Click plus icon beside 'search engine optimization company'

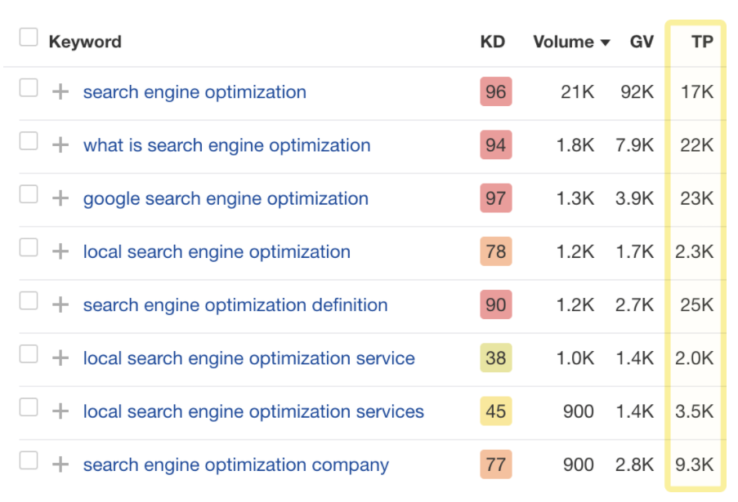pyautogui.click(x=60, y=464)
